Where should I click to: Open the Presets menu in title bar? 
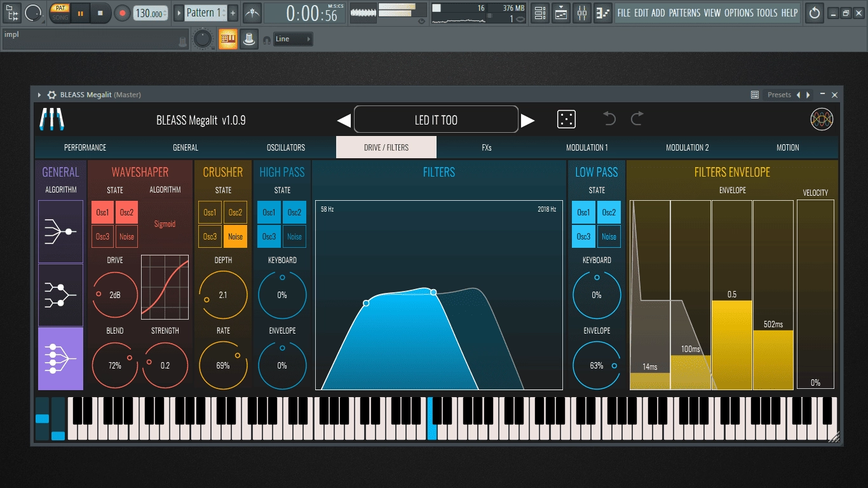[x=779, y=95]
